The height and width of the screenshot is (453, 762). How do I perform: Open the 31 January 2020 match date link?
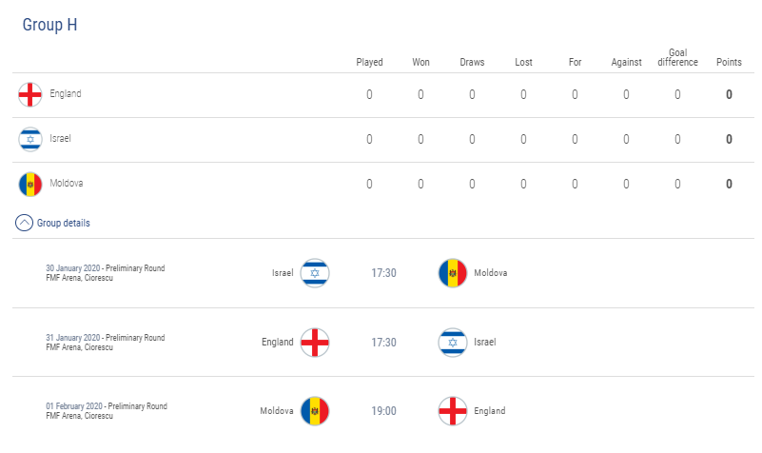(73, 338)
